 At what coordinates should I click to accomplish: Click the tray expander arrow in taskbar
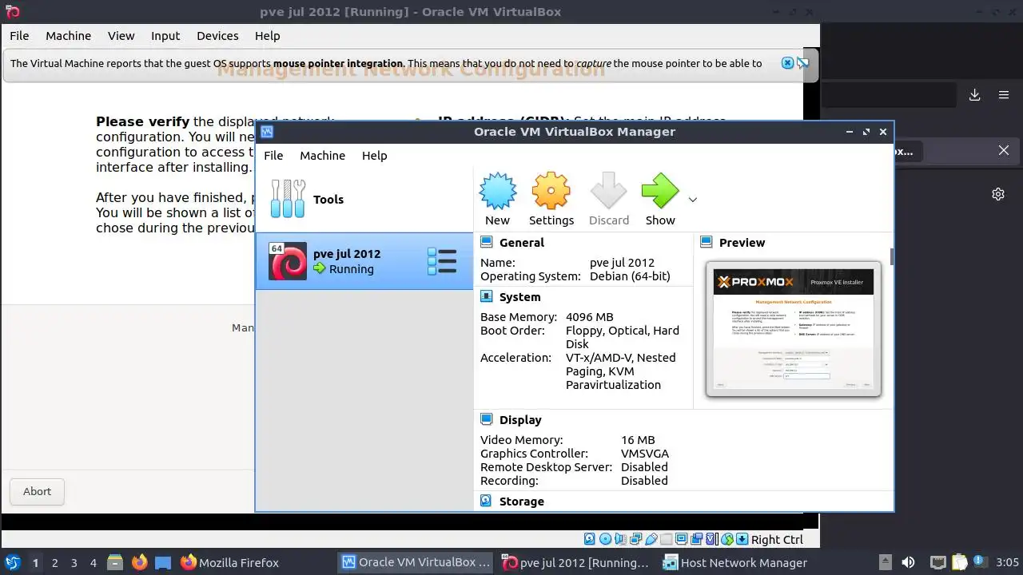coord(886,562)
